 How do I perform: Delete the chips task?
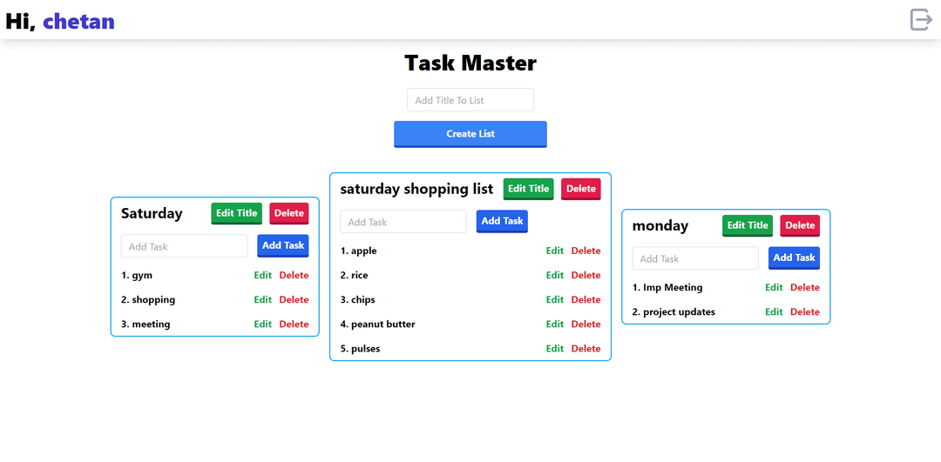[x=586, y=299]
